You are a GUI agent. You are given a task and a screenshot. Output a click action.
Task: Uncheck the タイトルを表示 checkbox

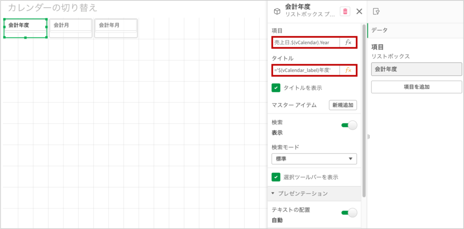click(275, 88)
